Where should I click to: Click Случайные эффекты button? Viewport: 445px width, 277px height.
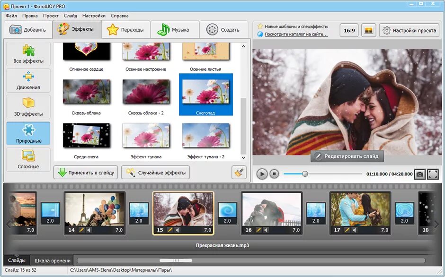coord(156,173)
